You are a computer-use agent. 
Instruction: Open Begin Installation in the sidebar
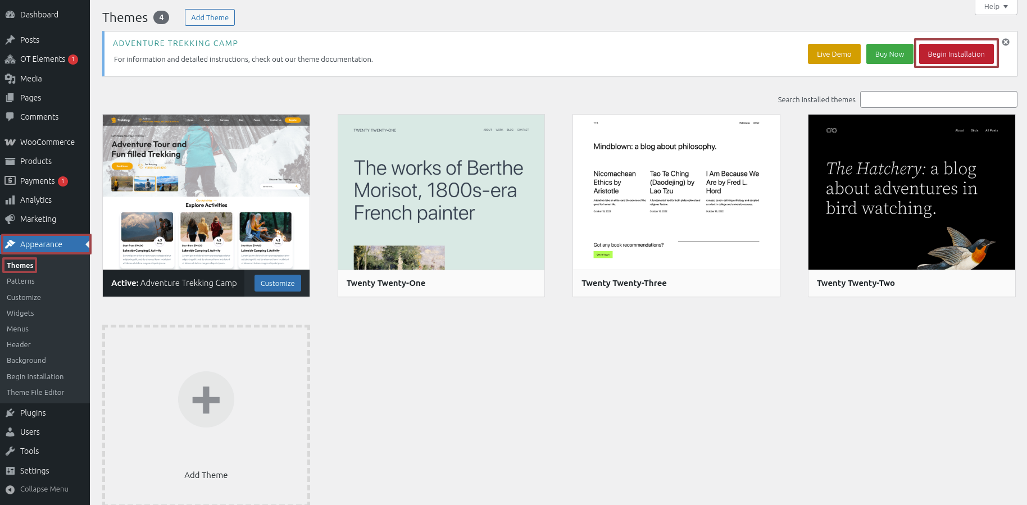coord(35,376)
